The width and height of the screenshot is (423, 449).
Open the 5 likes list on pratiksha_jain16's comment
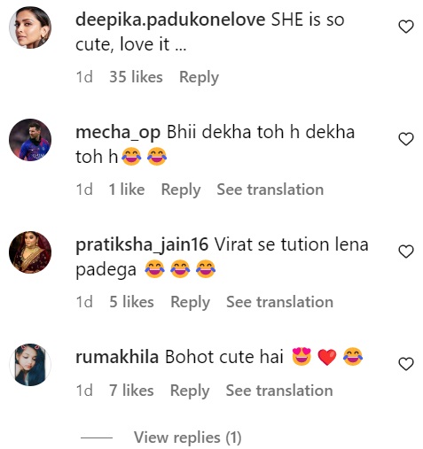131,302
